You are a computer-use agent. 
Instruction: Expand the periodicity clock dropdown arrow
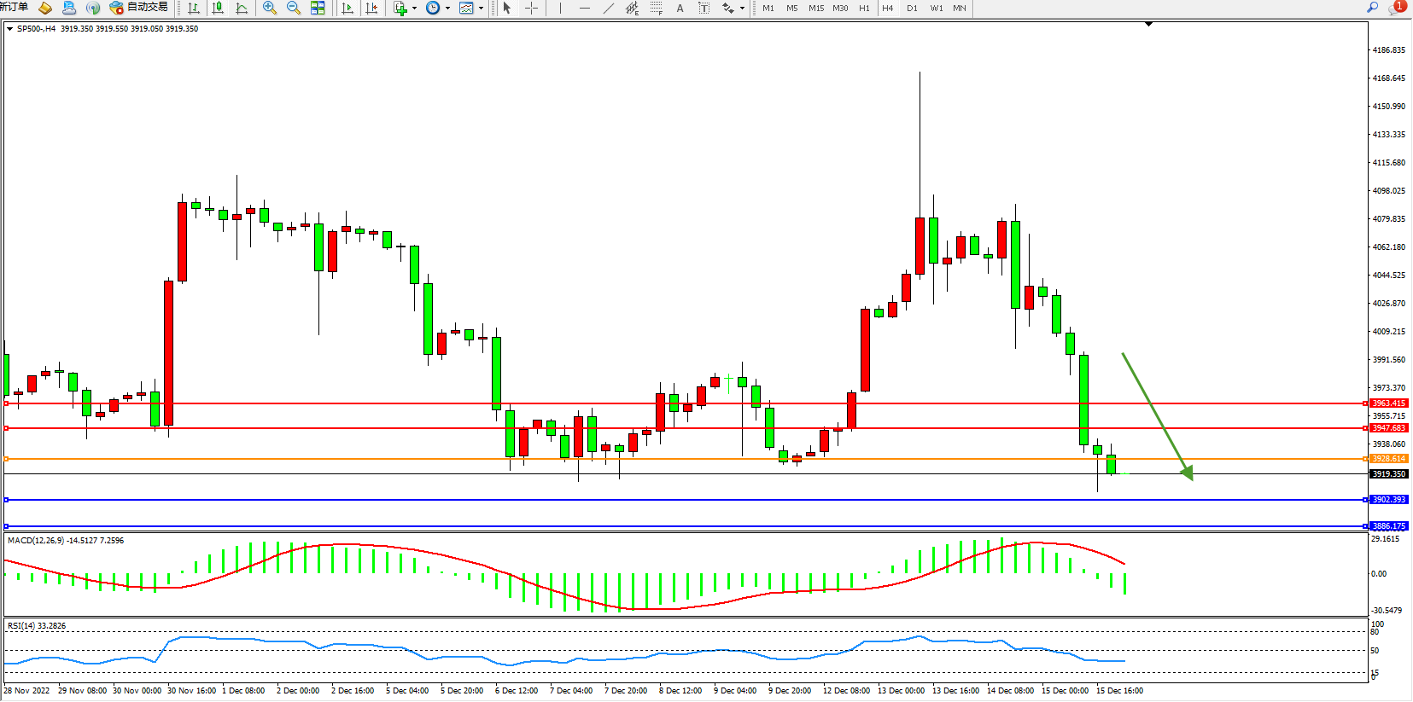[447, 8]
